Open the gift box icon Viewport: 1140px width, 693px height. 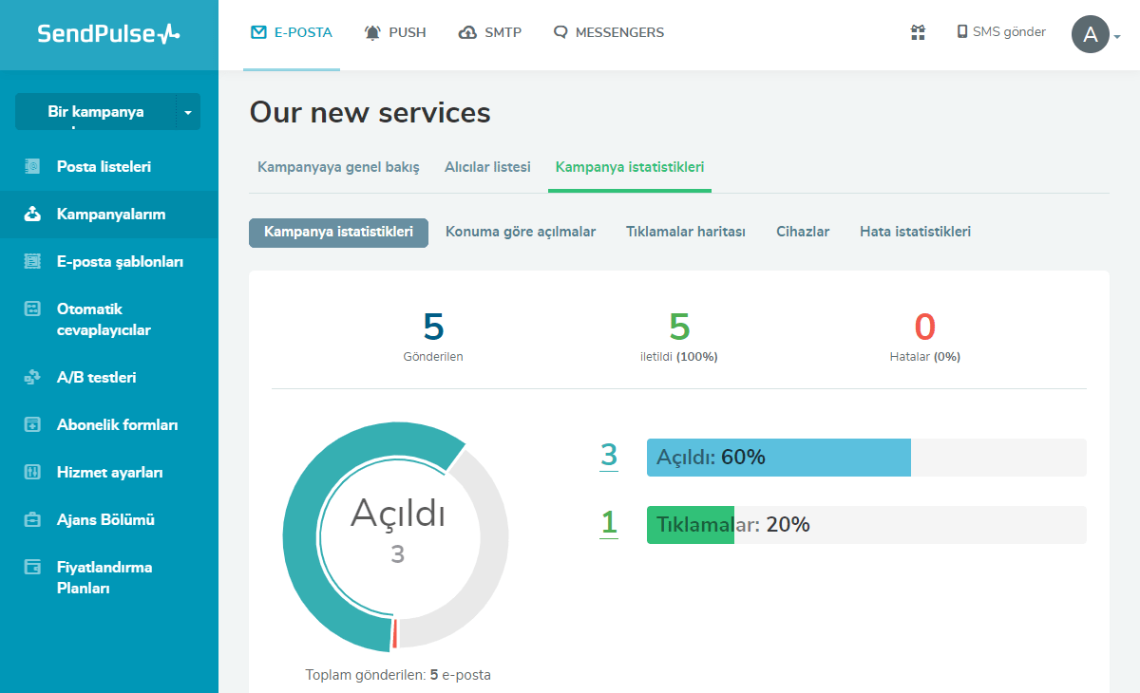click(918, 32)
